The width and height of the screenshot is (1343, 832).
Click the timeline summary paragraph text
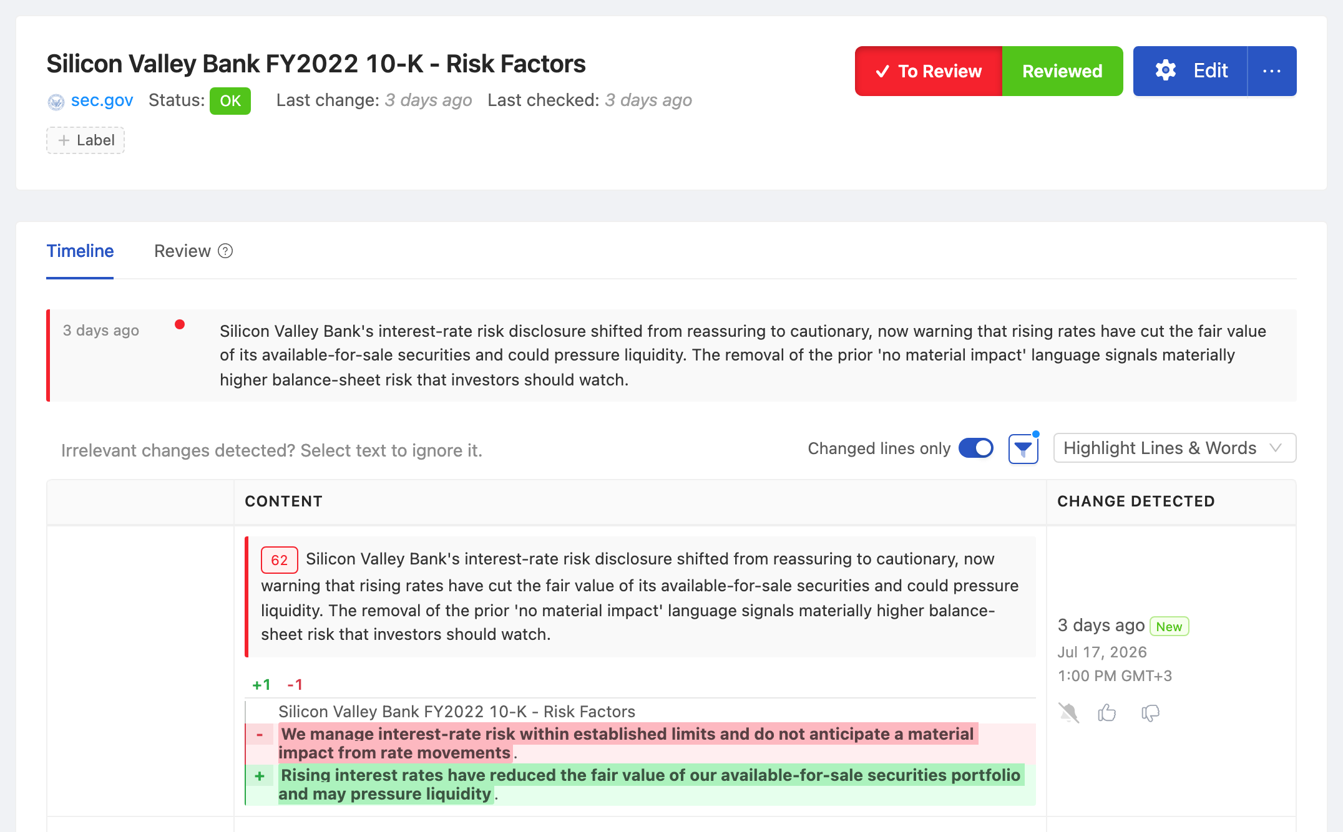coord(743,355)
